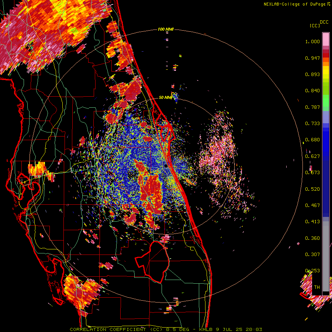
Task: Click the 0.840 color scale value
Action: pyautogui.click(x=312, y=91)
